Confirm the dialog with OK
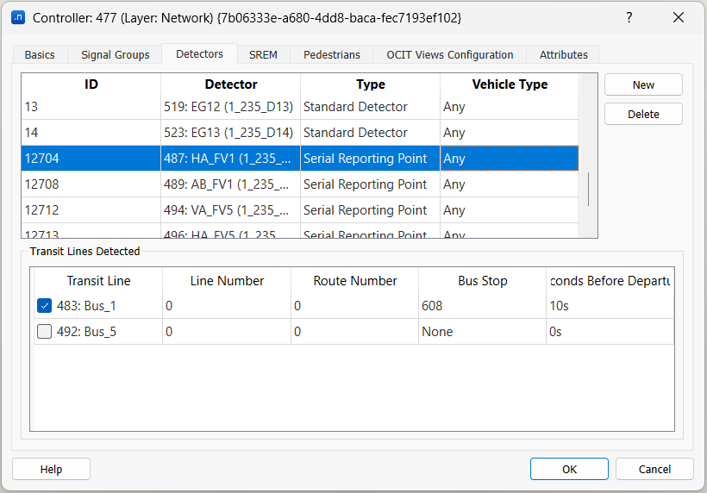 click(x=569, y=469)
